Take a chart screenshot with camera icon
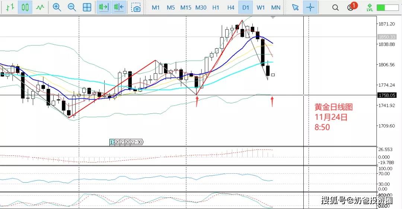The width and height of the screenshot is (402, 209). tap(136, 7)
